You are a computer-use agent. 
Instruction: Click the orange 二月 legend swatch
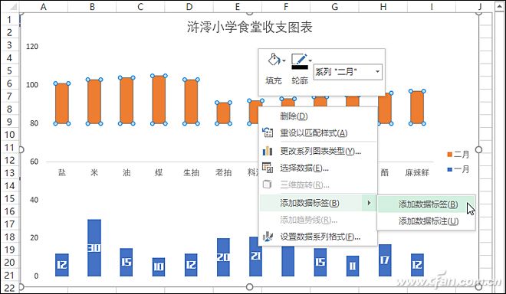click(449, 155)
